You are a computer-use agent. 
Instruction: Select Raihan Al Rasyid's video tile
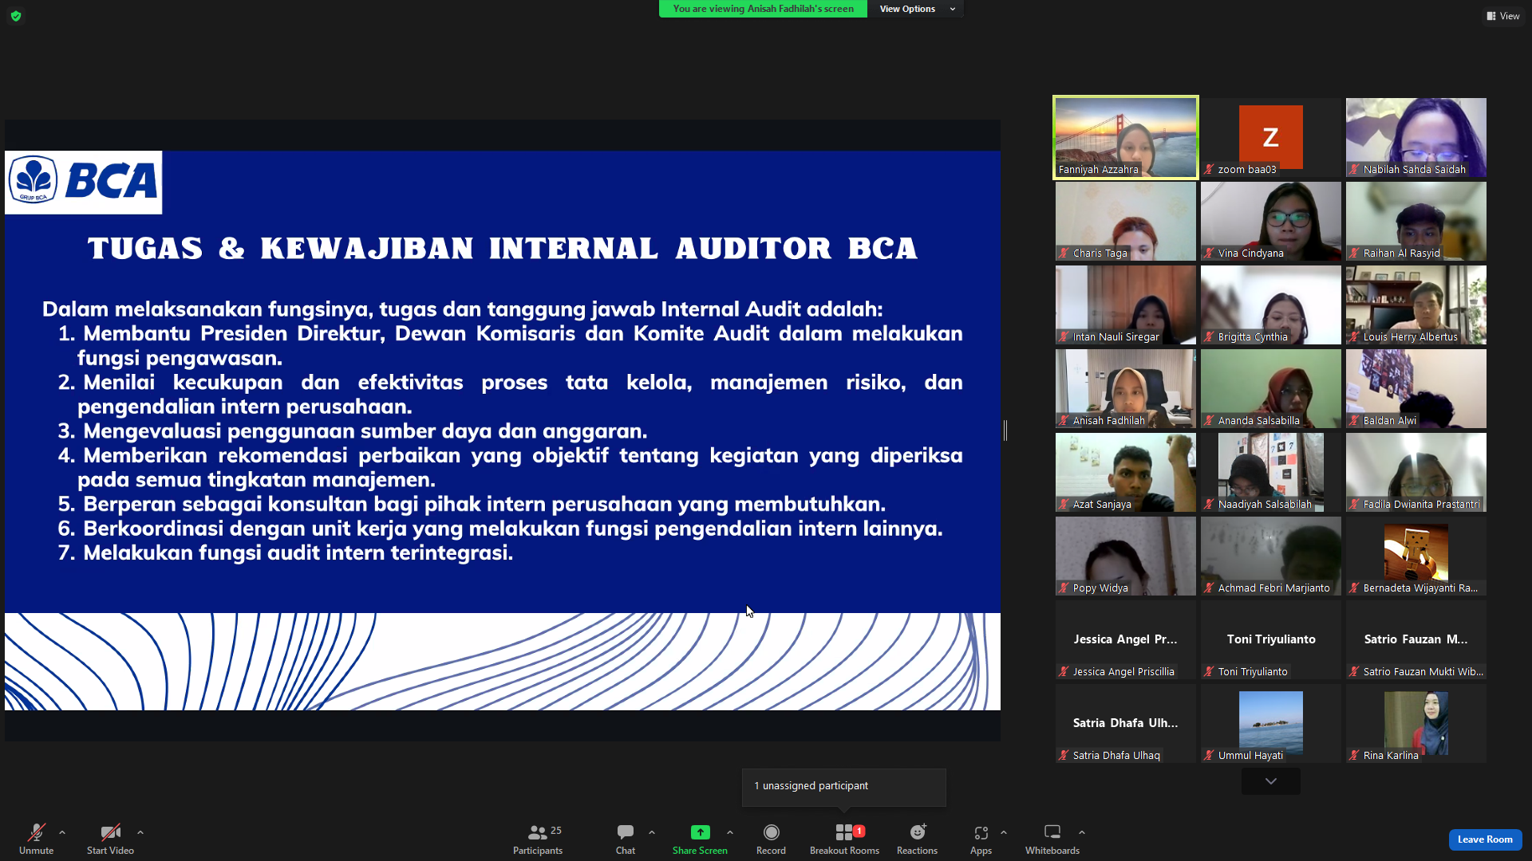(x=1416, y=221)
